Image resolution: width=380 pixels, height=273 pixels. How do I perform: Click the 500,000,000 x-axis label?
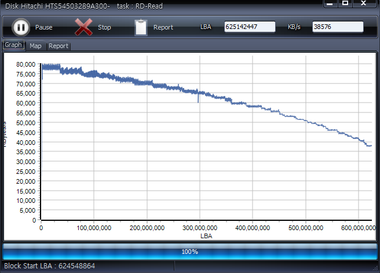pos(306,228)
